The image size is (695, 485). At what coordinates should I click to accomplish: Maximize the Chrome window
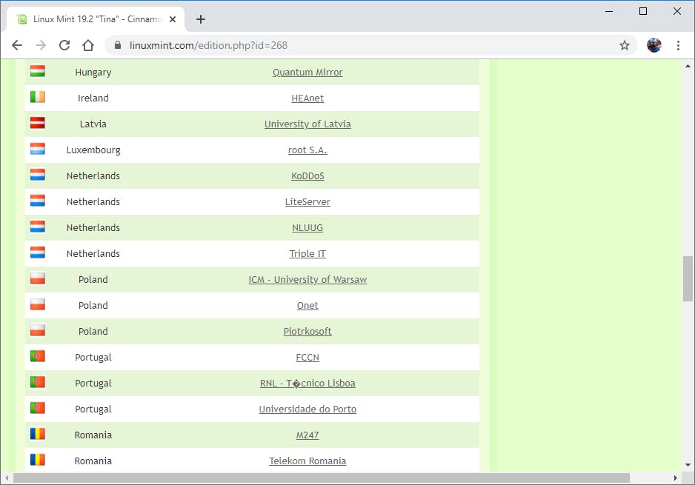[643, 11]
